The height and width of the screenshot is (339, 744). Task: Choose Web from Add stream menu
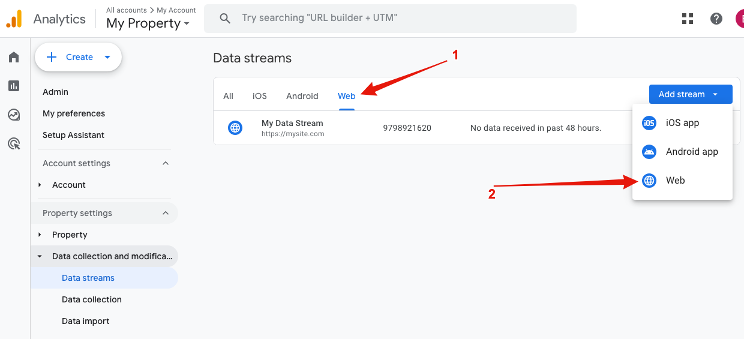682,181
